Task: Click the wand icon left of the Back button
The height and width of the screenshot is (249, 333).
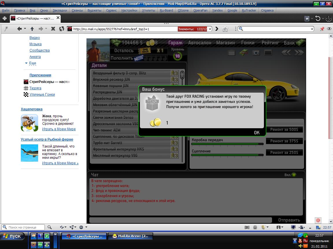Action: pos(6,29)
